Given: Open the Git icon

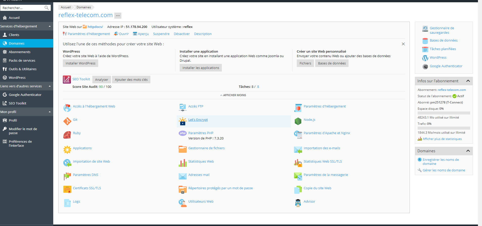Looking at the screenshot, I should tap(67, 121).
